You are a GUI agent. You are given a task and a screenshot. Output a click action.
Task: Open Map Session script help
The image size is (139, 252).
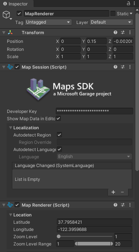coord(115,67)
